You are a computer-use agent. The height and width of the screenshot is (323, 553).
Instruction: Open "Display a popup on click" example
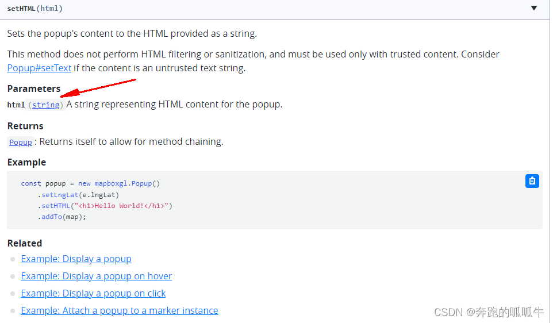(x=93, y=293)
